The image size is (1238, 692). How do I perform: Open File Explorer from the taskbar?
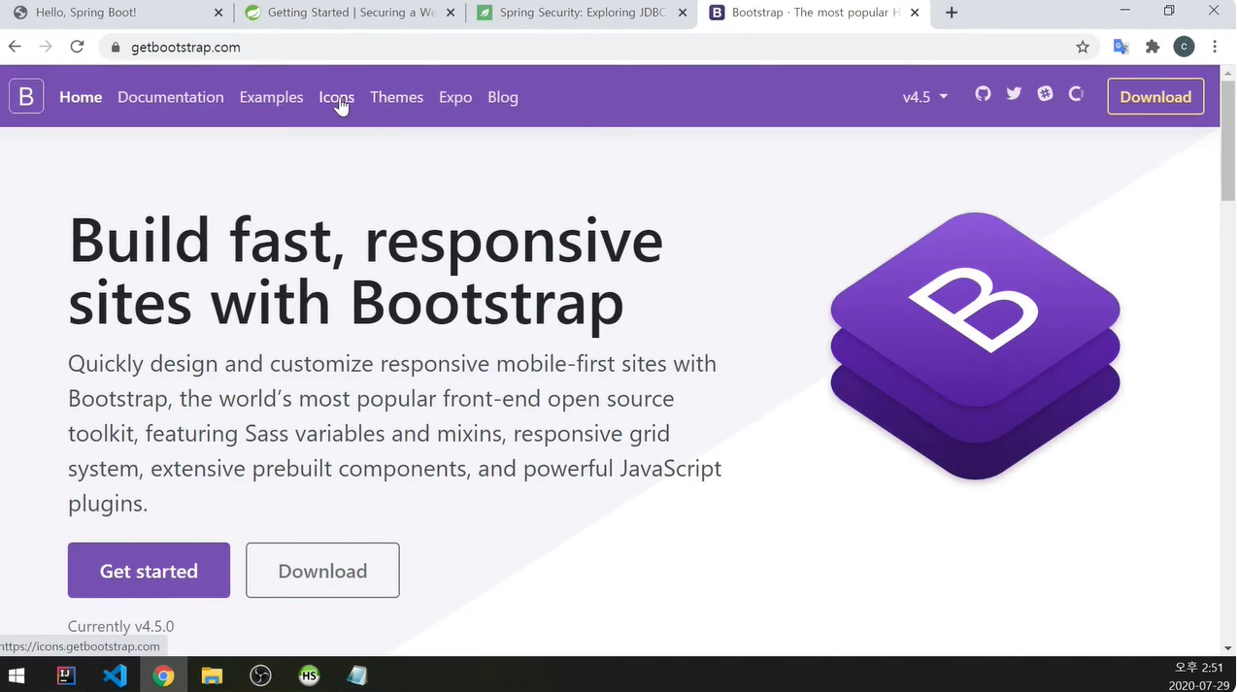click(212, 676)
